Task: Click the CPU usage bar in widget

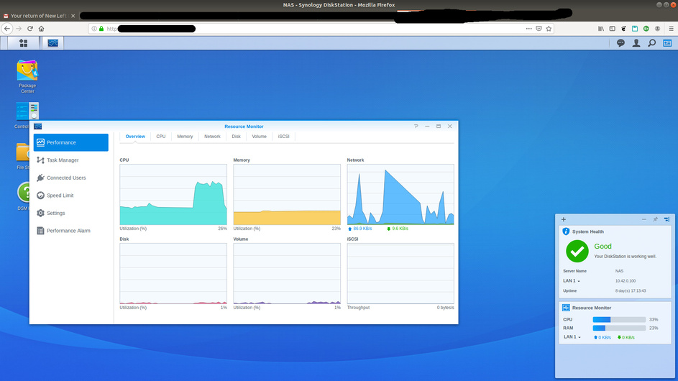Action: (x=619, y=320)
